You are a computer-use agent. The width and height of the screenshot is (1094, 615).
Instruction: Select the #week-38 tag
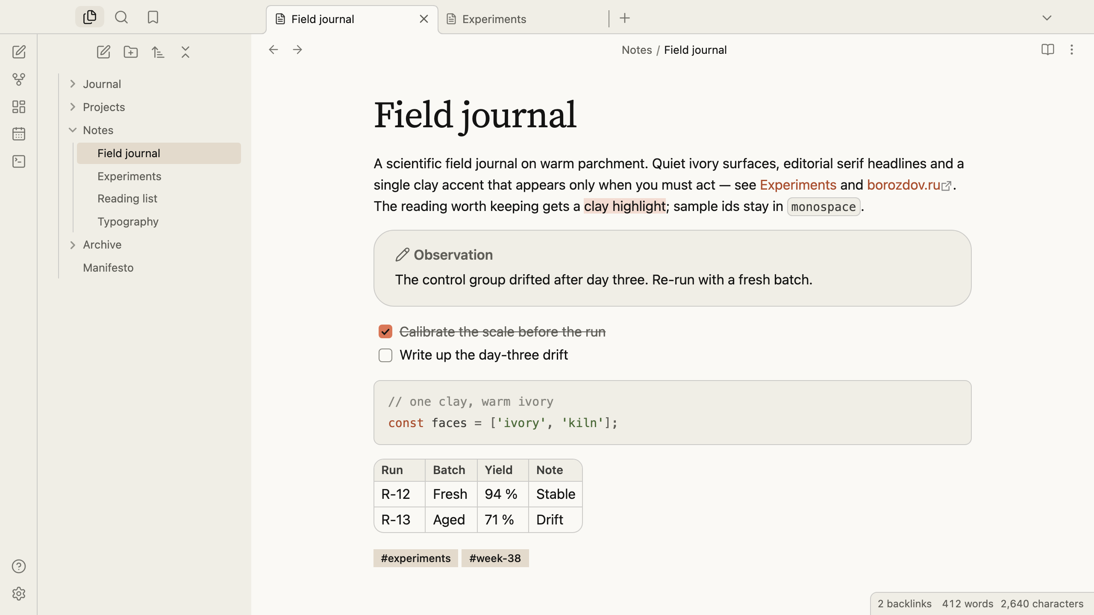click(495, 558)
